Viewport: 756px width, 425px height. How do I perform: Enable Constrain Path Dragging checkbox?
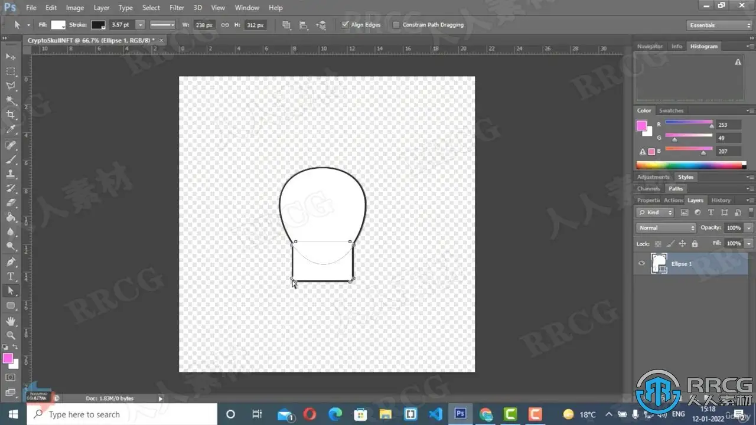(396, 25)
